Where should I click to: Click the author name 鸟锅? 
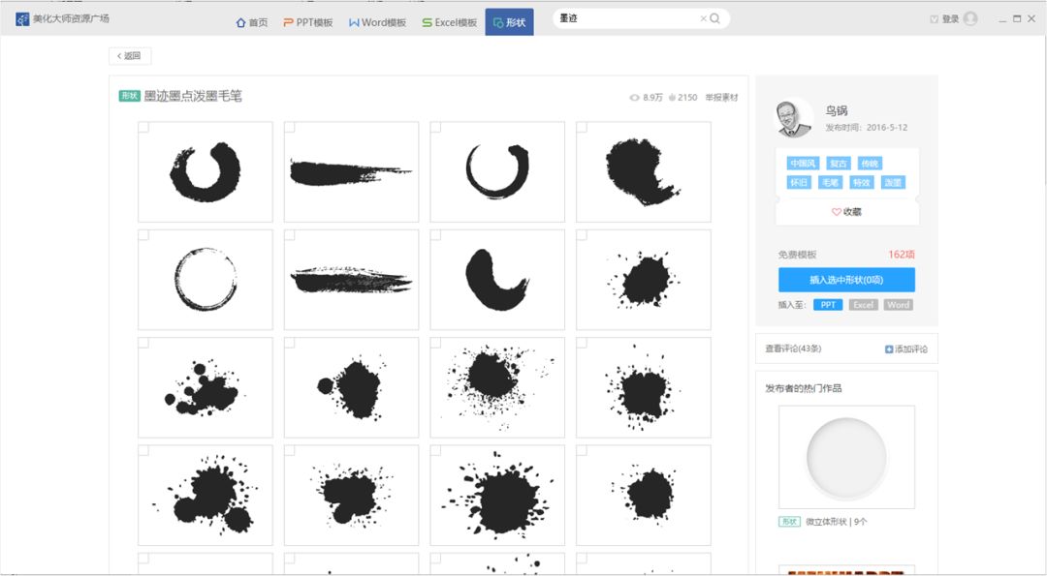point(836,110)
